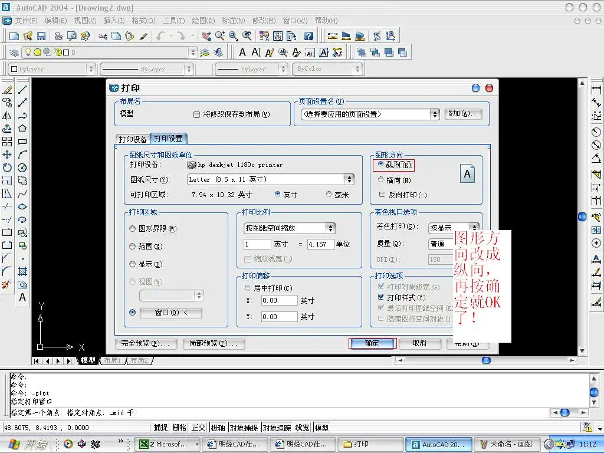Open the 修改 menu

[264, 21]
